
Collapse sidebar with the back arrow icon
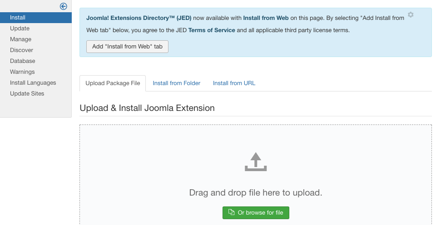[x=64, y=6]
